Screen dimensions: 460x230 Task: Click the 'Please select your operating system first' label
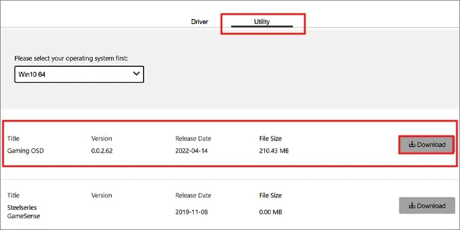pos(71,58)
